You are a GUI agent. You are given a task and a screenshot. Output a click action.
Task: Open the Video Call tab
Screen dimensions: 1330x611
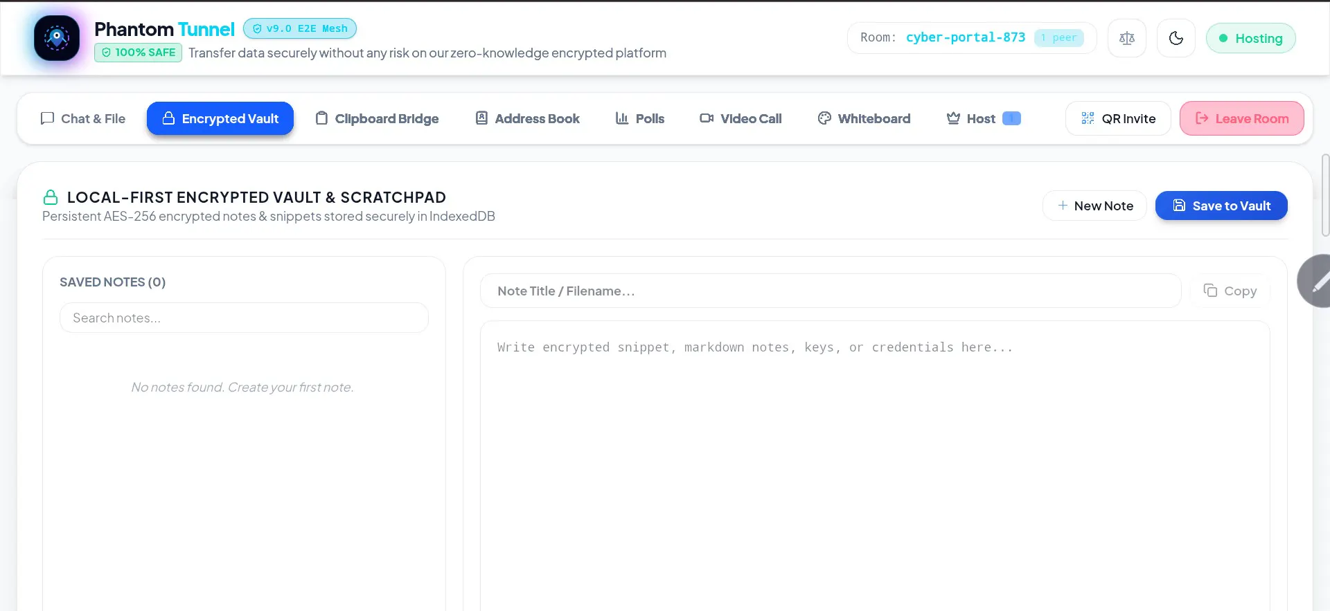click(741, 118)
